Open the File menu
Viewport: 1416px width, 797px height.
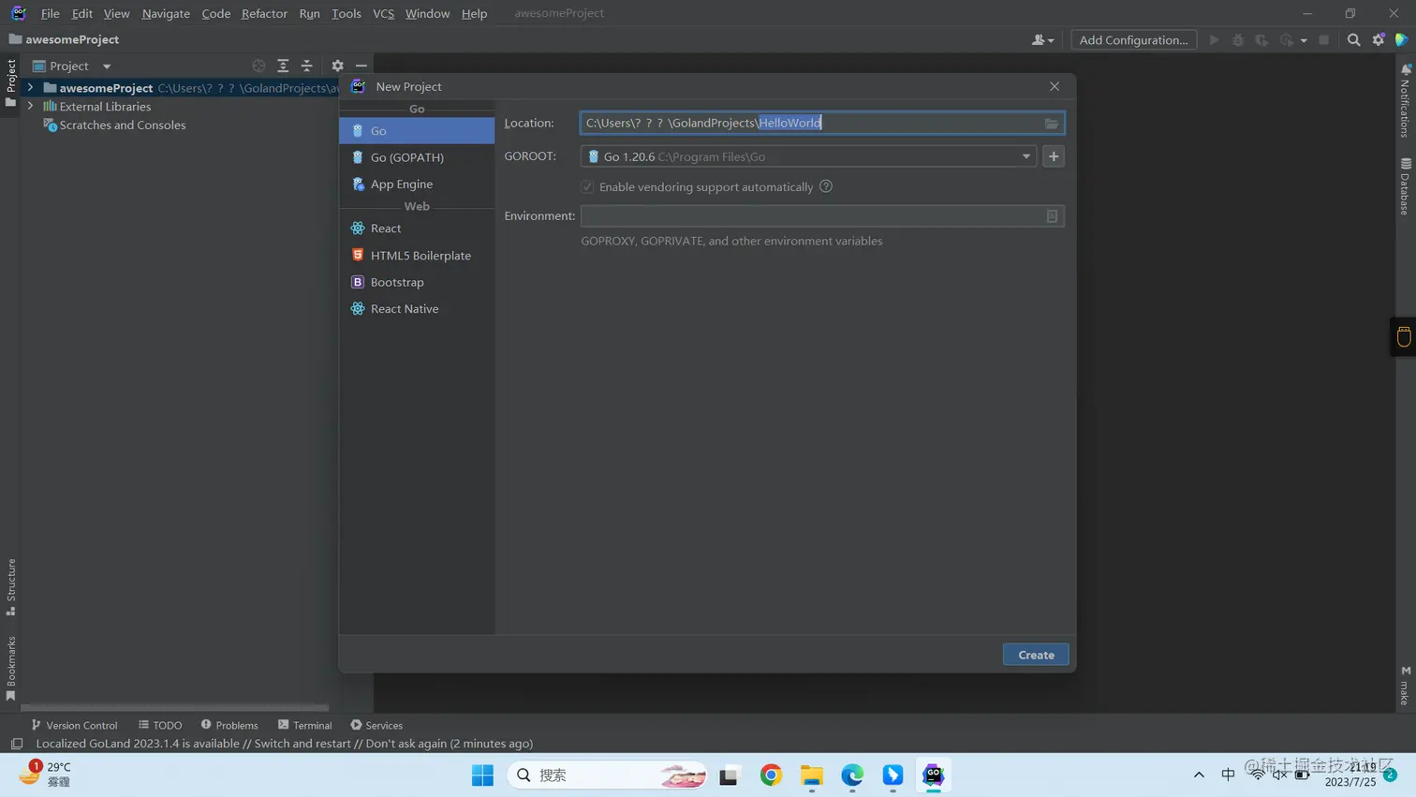point(51,13)
